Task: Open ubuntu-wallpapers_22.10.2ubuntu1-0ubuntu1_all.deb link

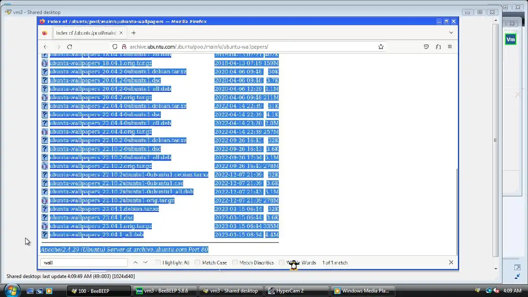Action: point(121,191)
